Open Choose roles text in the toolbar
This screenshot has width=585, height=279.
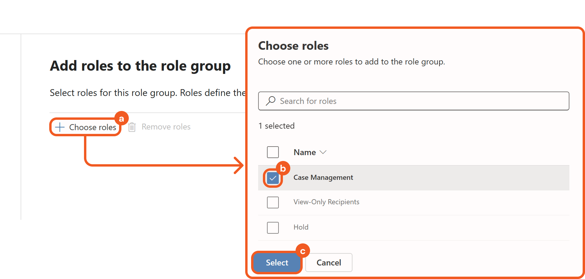[93, 127]
